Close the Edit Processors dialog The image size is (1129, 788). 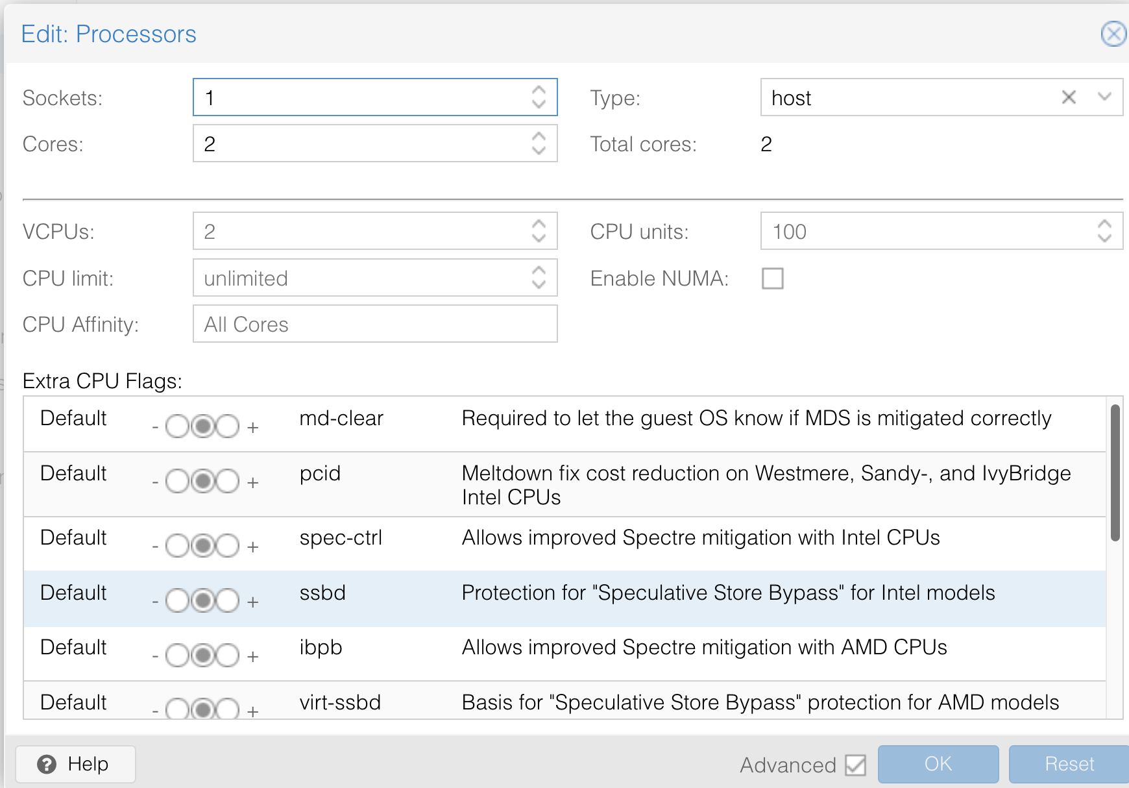[1113, 34]
